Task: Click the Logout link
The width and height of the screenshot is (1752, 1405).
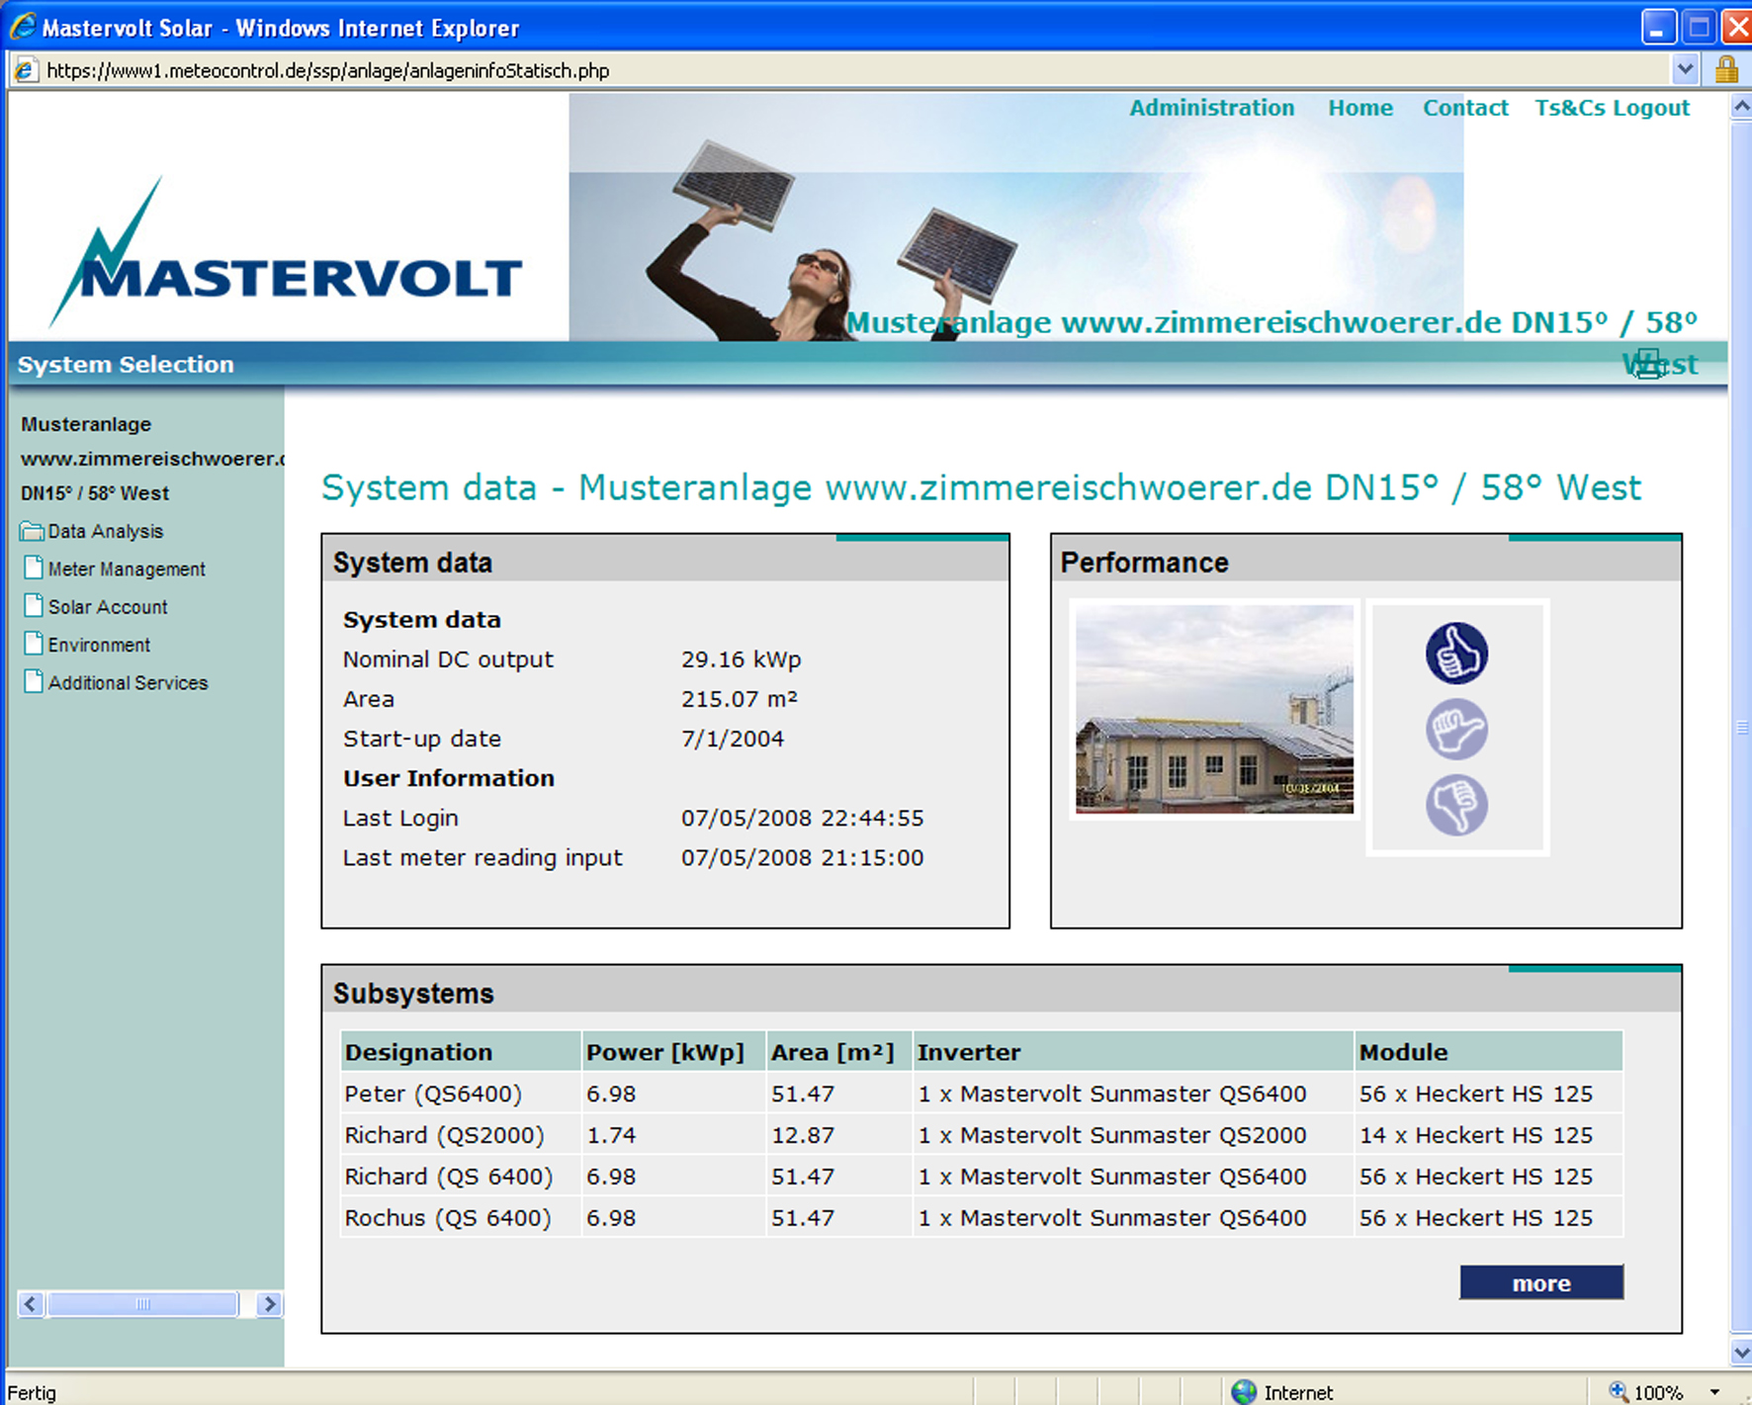Action: tap(1651, 108)
